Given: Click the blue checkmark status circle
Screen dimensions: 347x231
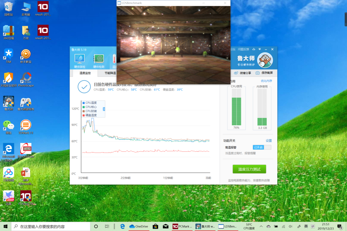Looking at the screenshot, I should (84, 87).
